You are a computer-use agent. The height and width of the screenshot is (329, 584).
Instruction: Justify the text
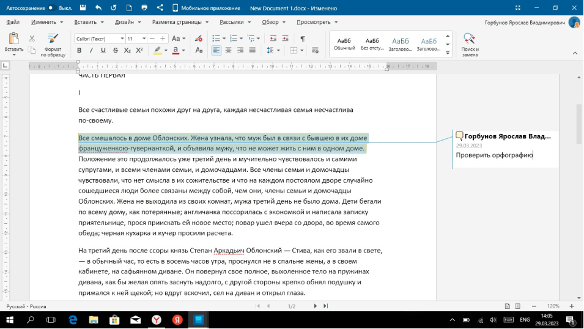[252, 50]
